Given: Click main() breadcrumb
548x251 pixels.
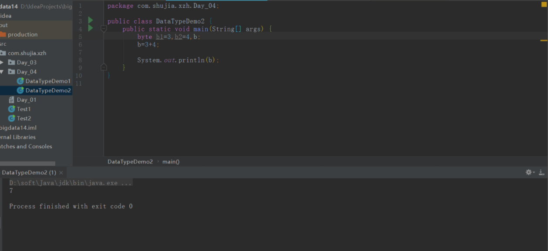Looking at the screenshot, I should (x=171, y=161).
